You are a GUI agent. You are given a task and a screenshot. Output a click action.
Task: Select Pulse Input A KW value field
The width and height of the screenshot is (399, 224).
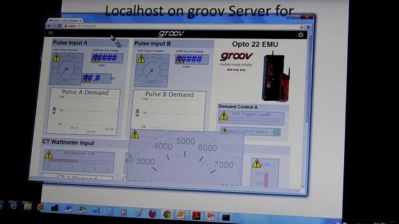(97, 78)
